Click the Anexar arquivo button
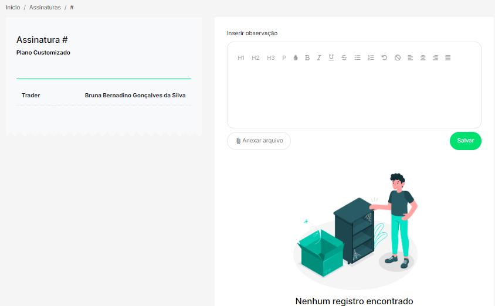The width and height of the screenshot is (495, 306). point(259,141)
